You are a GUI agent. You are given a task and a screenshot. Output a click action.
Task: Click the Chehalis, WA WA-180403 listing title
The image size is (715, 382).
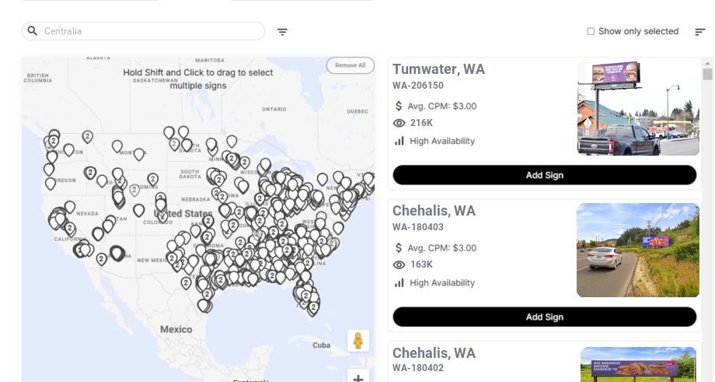click(434, 211)
